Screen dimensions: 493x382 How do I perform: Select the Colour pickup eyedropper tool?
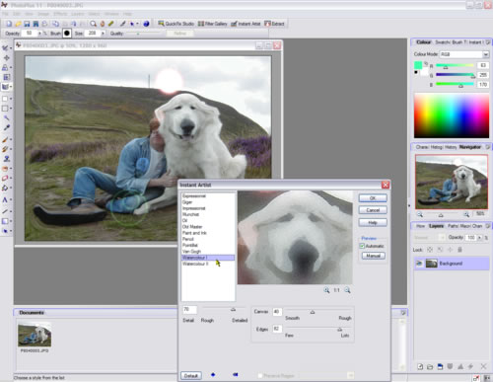click(x=6, y=127)
